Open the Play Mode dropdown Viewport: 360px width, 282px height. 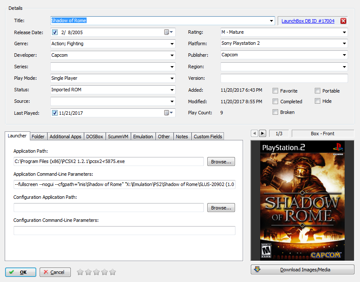point(172,78)
